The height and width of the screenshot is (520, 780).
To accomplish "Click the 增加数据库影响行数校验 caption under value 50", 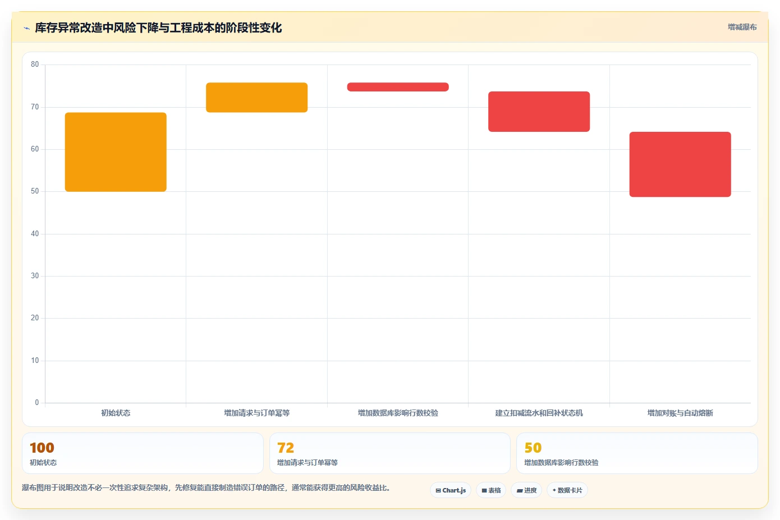I will (x=561, y=463).
